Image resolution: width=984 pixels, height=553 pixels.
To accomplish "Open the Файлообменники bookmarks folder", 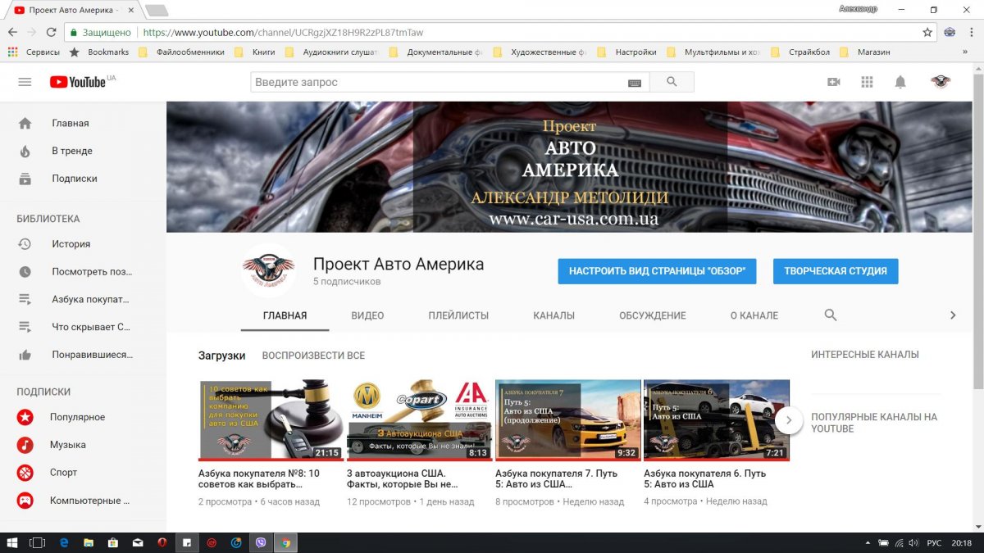I will click(x=181, y=52).
